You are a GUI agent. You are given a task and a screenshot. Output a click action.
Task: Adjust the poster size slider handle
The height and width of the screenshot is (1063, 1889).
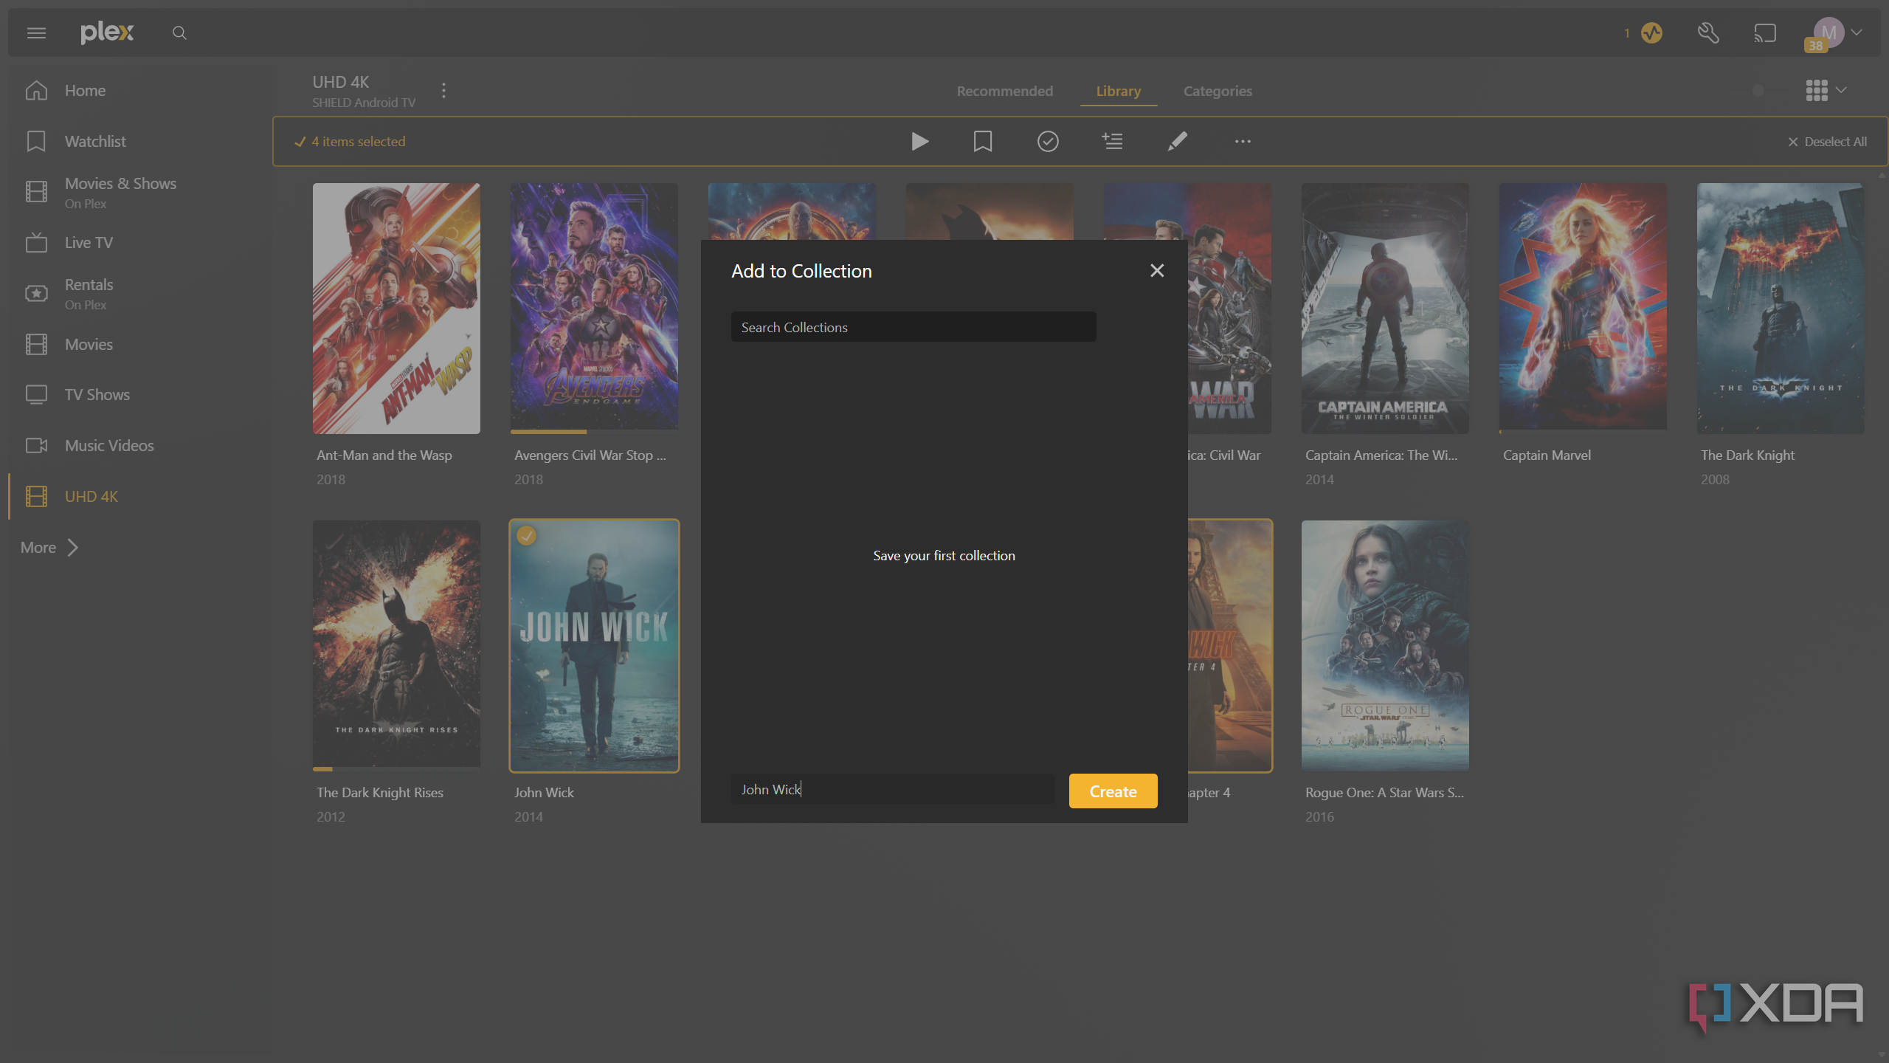1758,90
